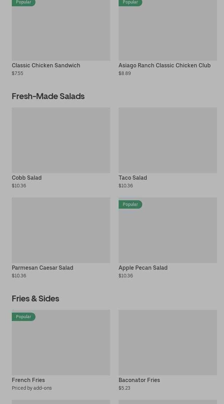Click the Popular badge on Apple Pecan Salad
224x404 pixels.
130,204
